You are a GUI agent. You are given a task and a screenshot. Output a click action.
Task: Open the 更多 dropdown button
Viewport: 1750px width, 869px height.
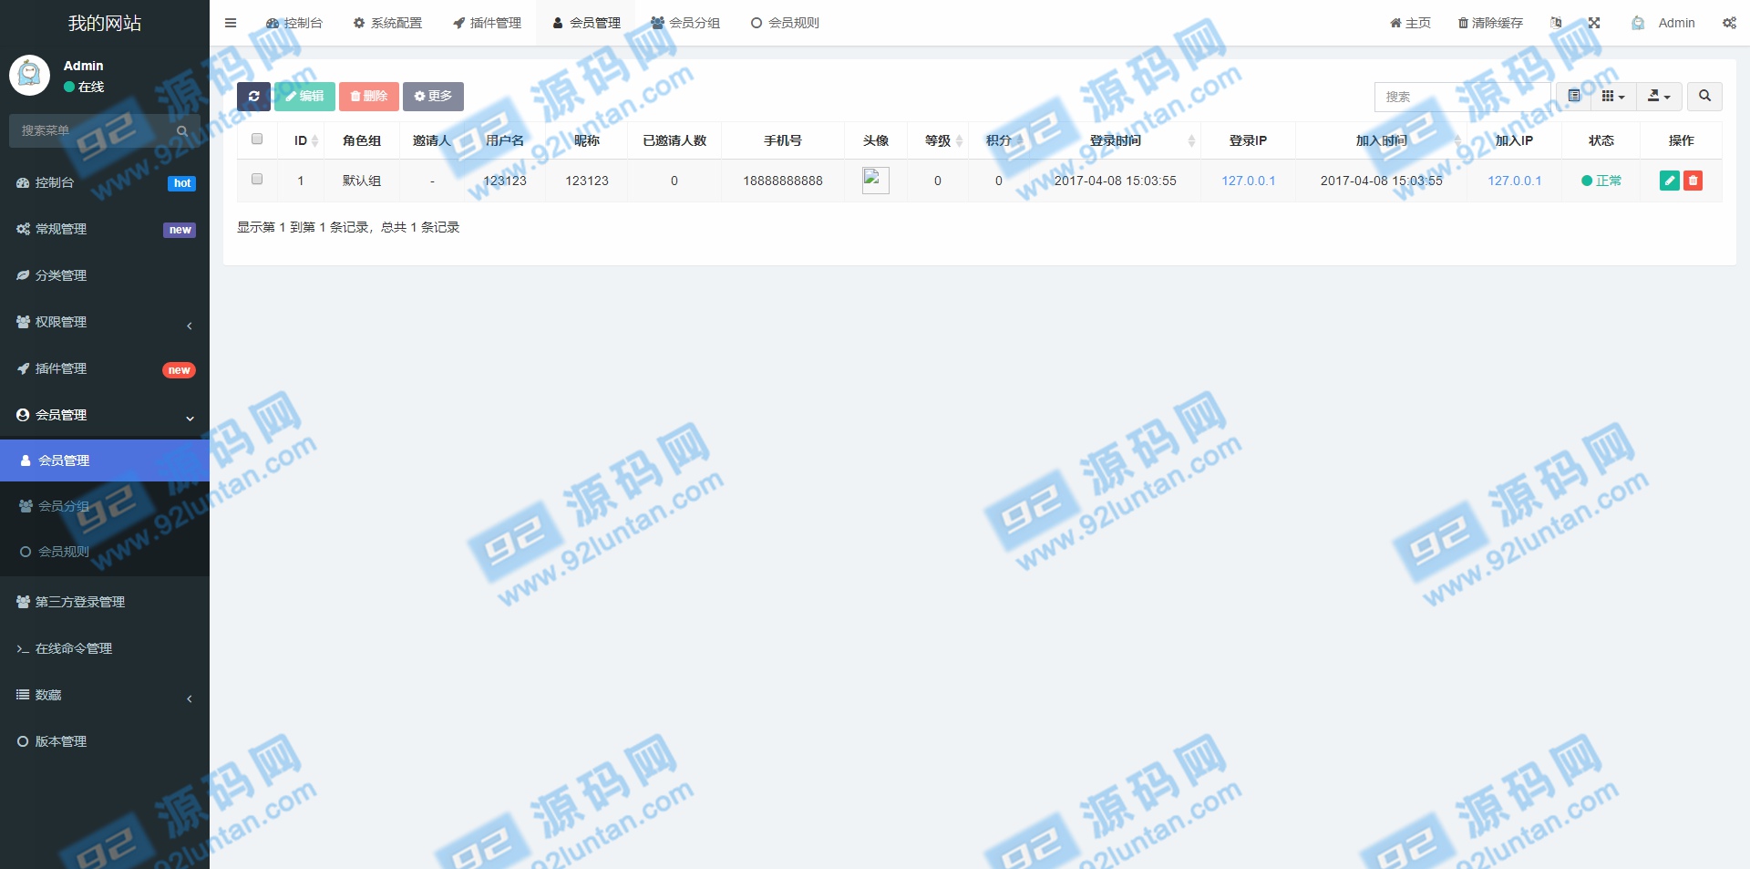pyautogui.click(x=433, y=96)
